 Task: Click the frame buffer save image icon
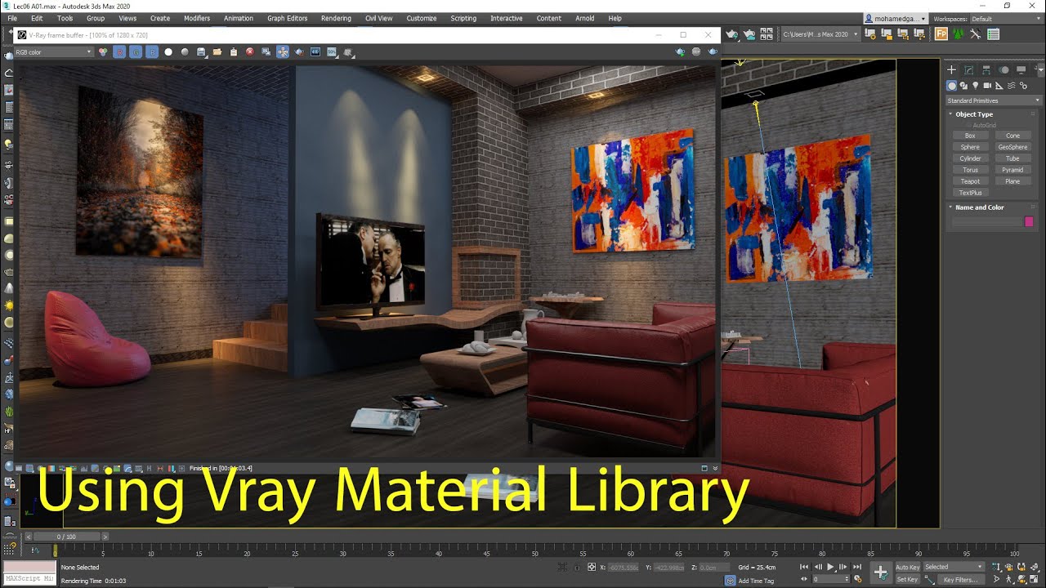201,52
